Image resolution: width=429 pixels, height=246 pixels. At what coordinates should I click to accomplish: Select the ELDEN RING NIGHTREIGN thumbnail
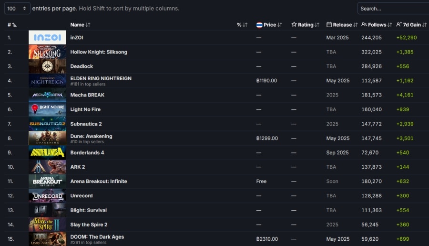47,81
